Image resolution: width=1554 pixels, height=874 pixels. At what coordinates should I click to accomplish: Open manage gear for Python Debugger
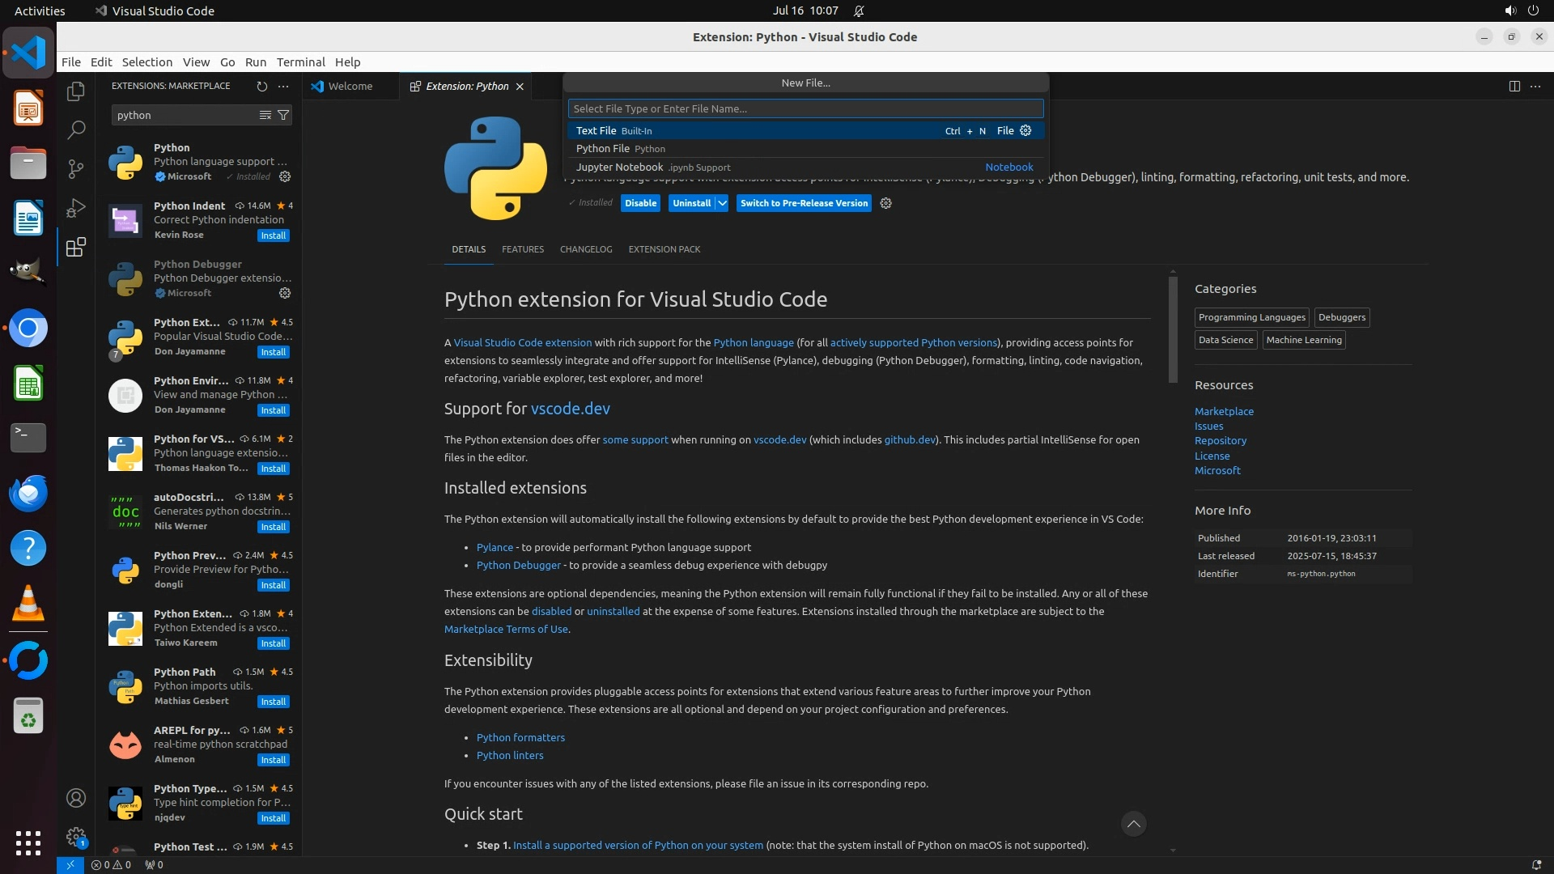(285, 293)
